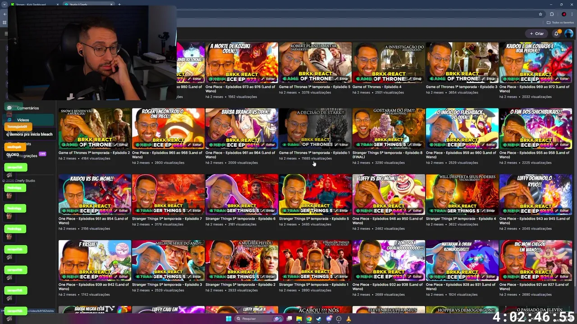The width and height of the screenshot is (577, 324).
Task: Switch to Stream - Kick Dashboard tab
Action: tap(34, 4)
